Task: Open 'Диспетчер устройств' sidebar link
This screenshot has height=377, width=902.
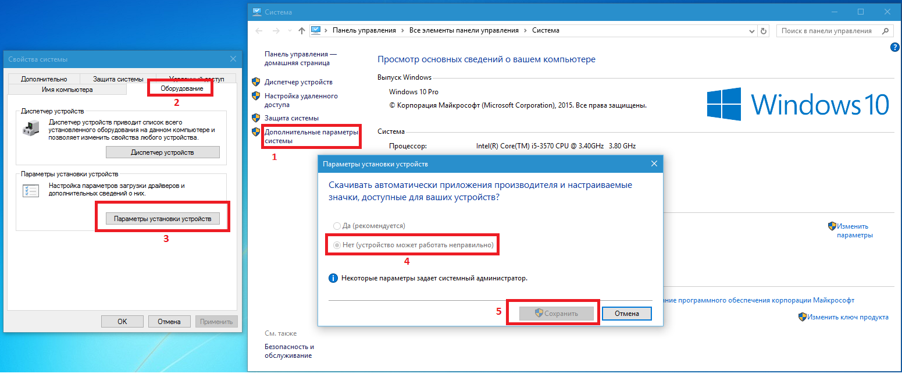Action: pyautogui.click(x=298, y=82)
